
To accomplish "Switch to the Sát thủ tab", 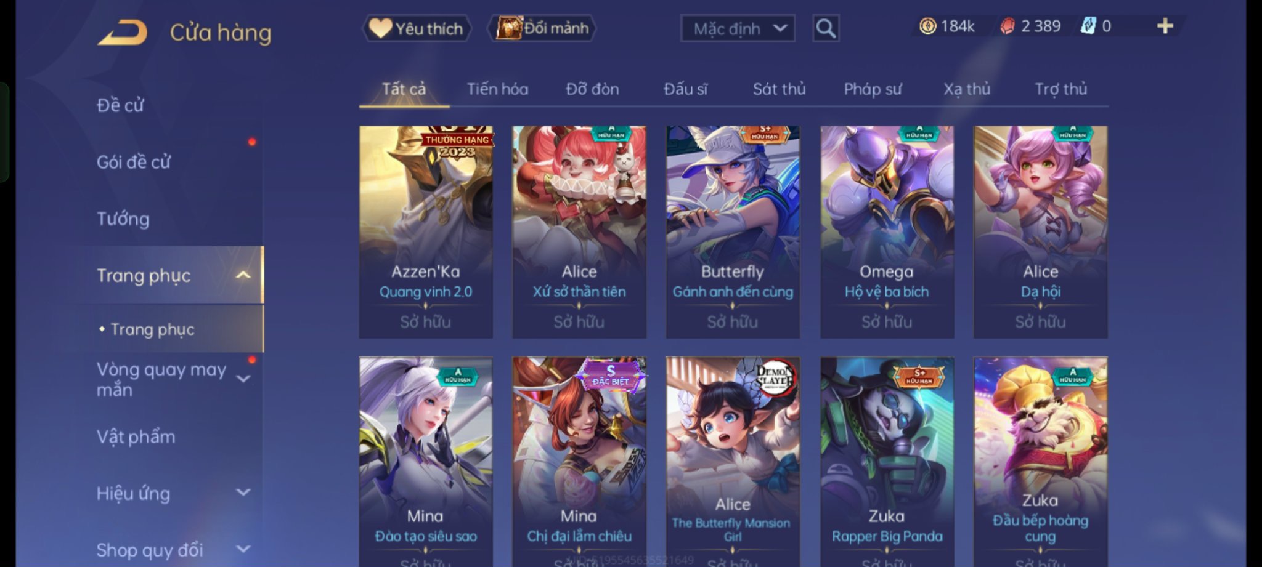I will click(x=779, y=89).
